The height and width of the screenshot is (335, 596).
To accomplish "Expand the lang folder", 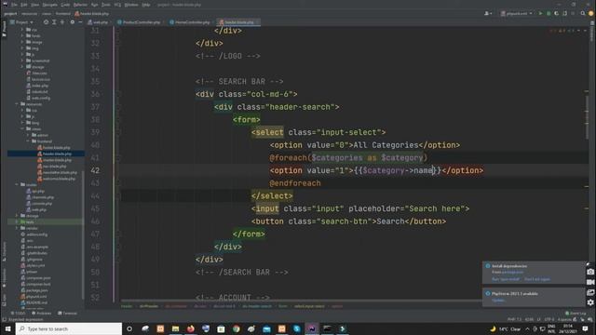I will [x=22, y=122].
